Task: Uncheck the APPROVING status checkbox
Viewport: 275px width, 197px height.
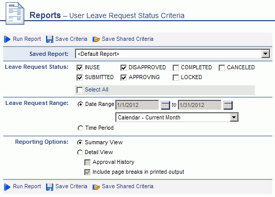Action: click(x=124, y=78)
